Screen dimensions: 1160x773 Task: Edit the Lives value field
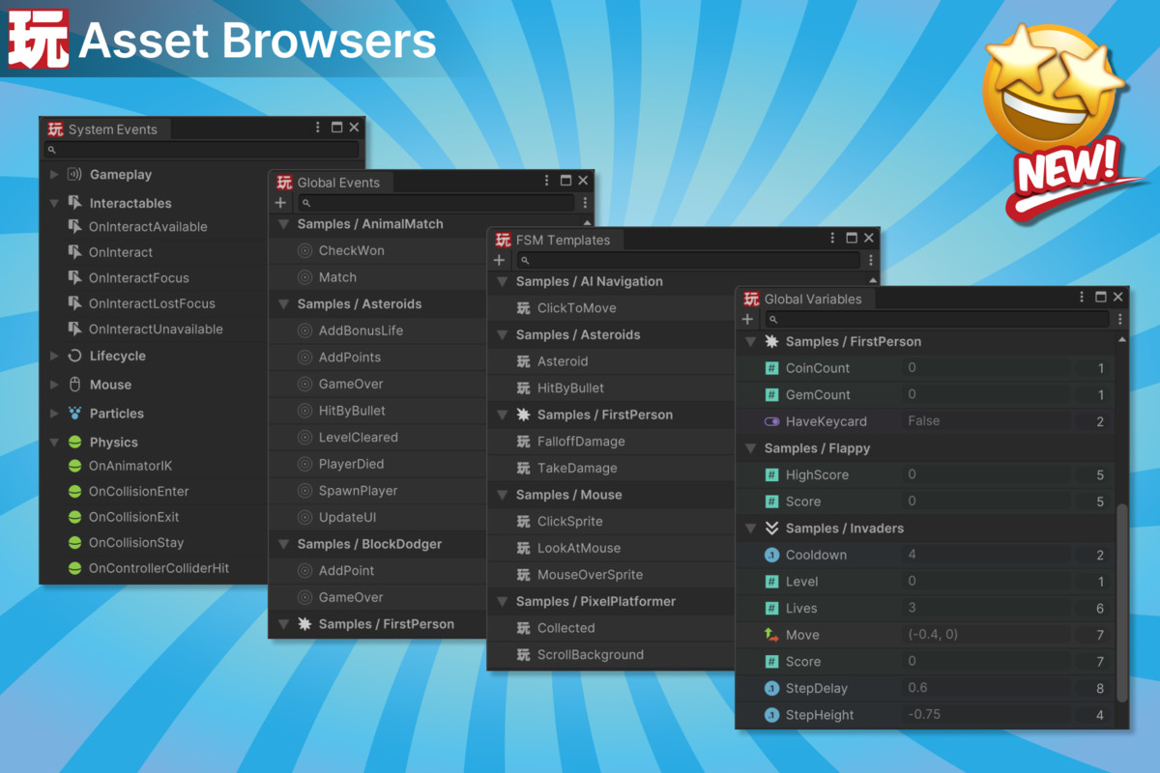986,608
